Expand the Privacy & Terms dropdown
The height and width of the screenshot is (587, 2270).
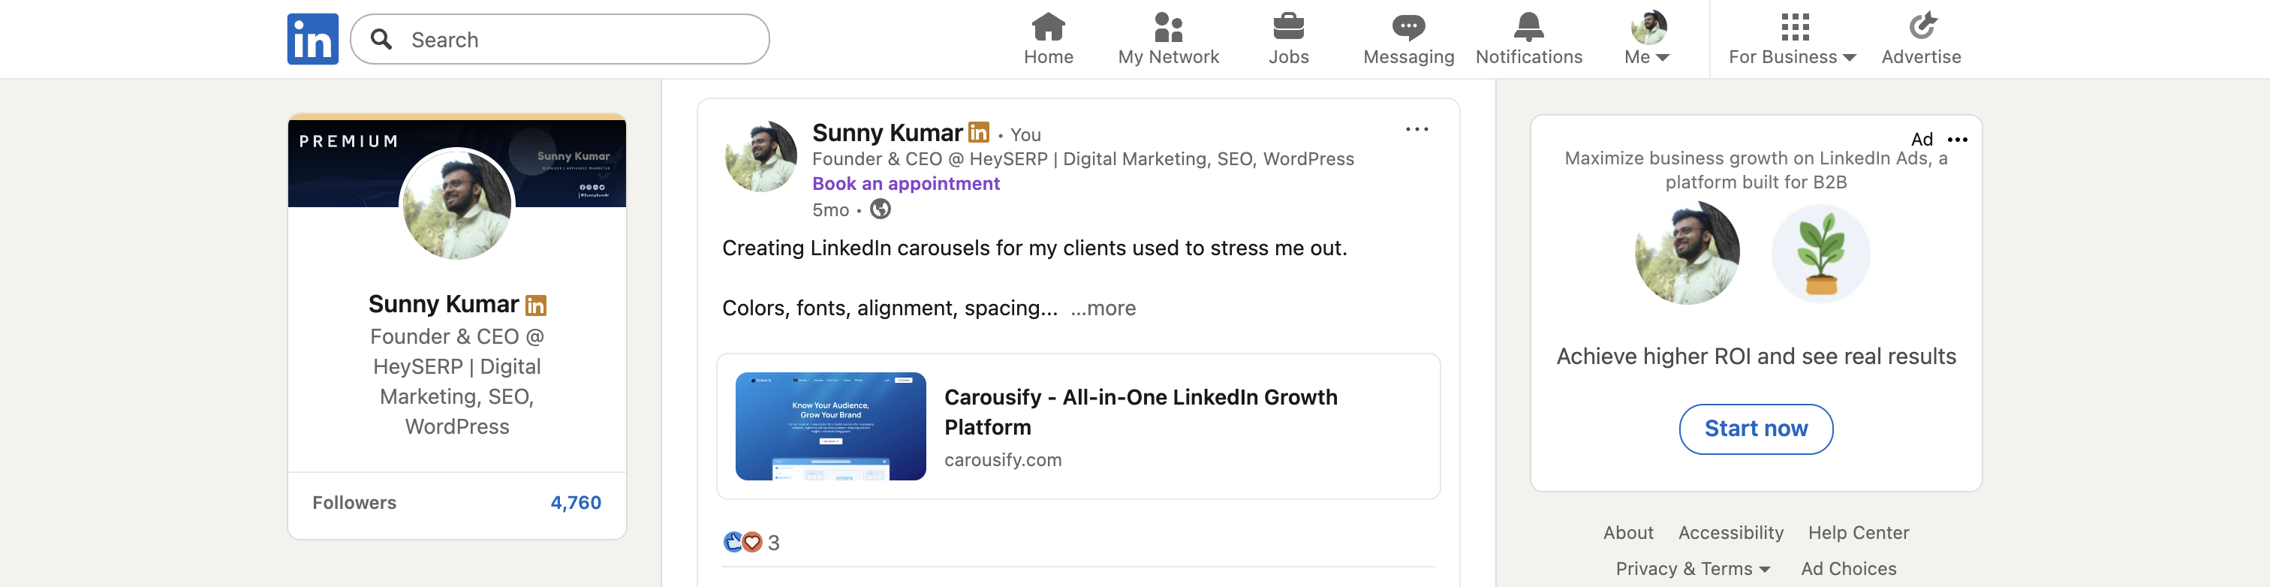click(x=1693, y=568)
